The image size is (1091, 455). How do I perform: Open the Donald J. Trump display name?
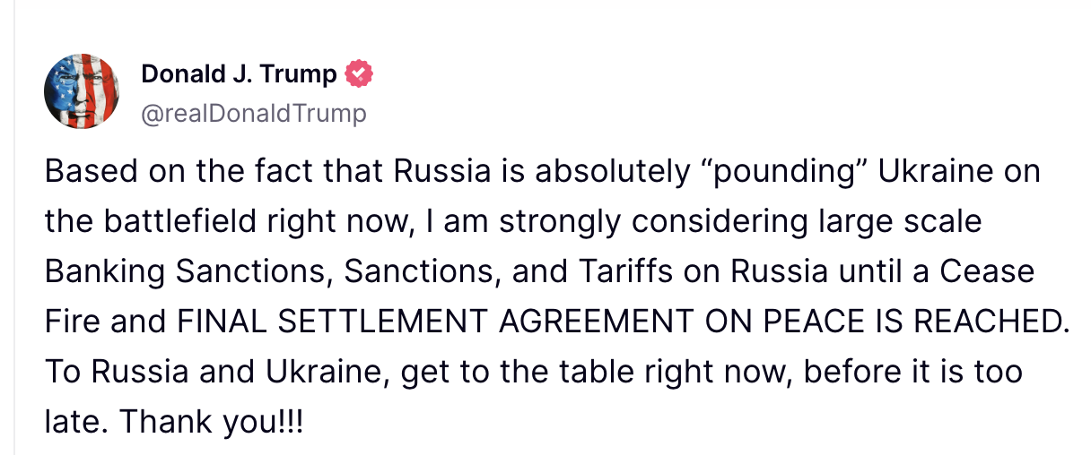[x=239, y=74]
